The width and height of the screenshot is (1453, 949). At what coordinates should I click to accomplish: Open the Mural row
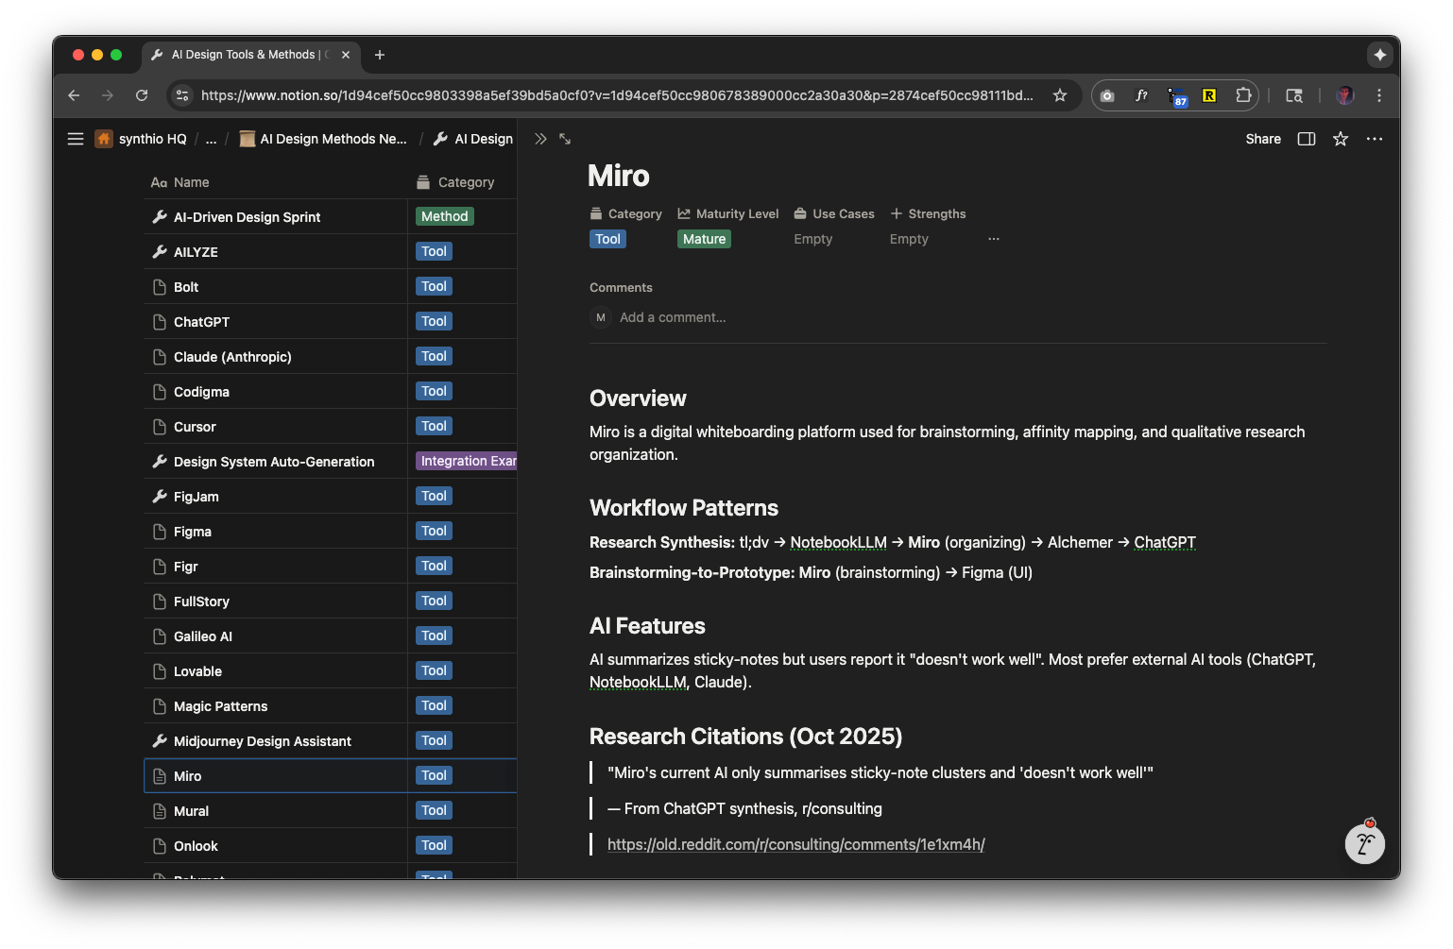(191, 811)
